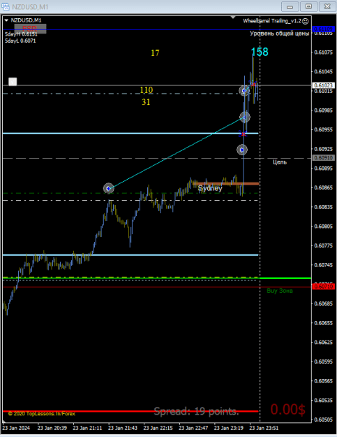Click the '23 Jan 21:43' time label

click(123, 428)
